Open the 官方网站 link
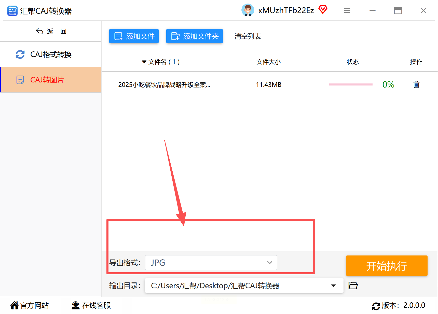 click(x=30, y=305)
